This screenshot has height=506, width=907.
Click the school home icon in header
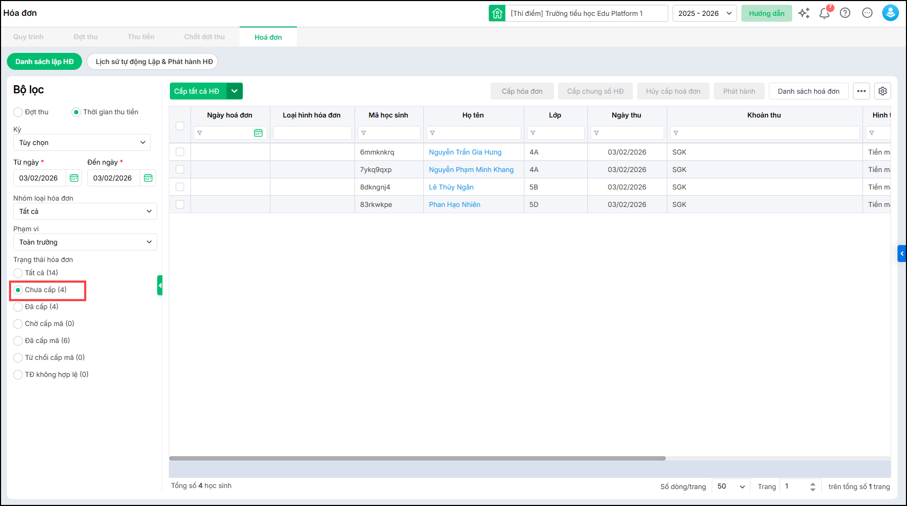click(x=497, y=13)
